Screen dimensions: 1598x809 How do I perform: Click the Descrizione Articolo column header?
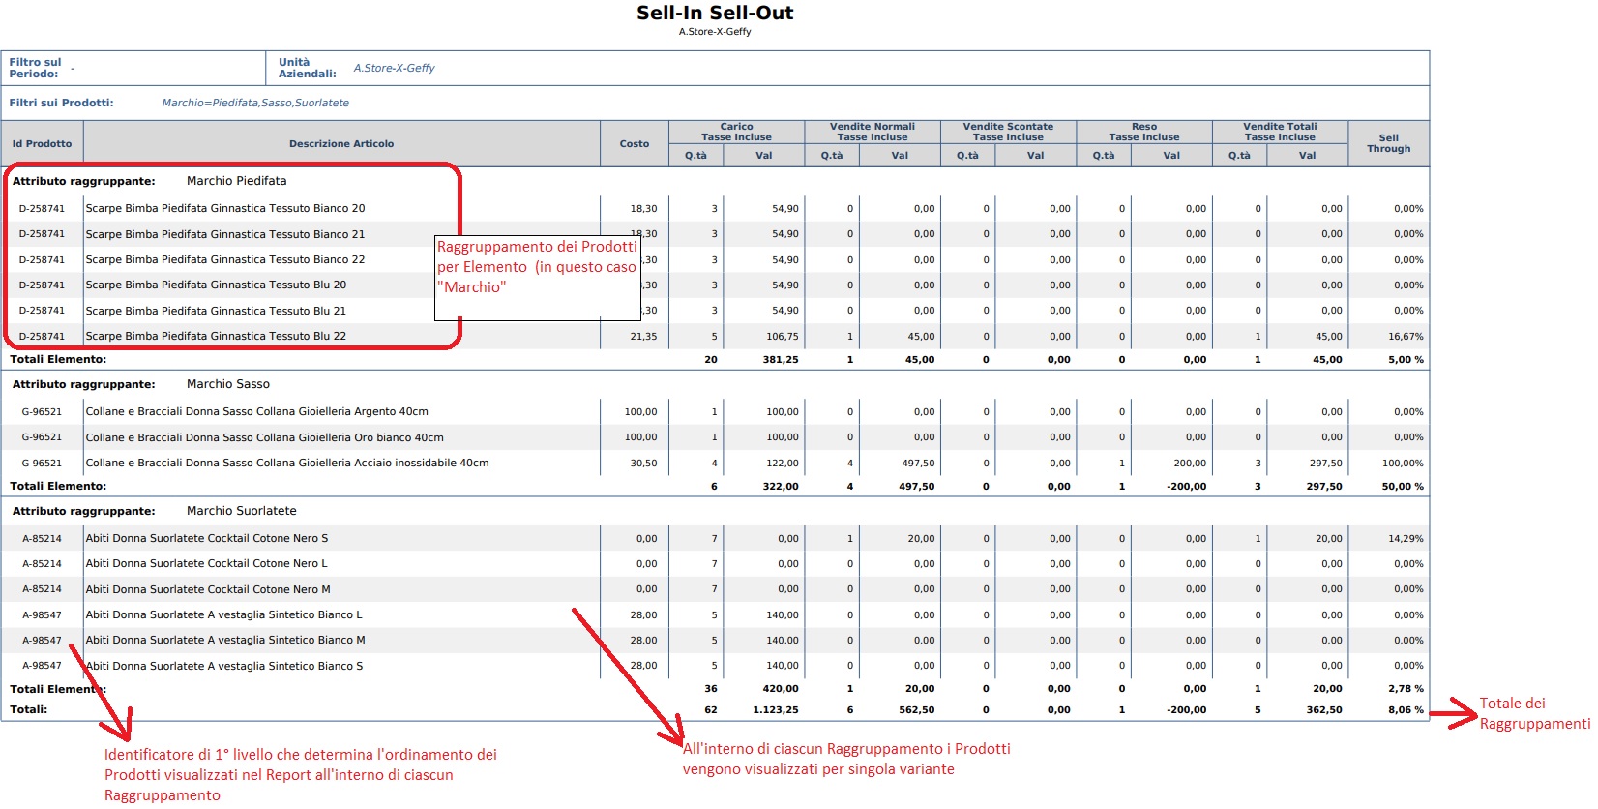pyautogui.click(x=341, y=144)
